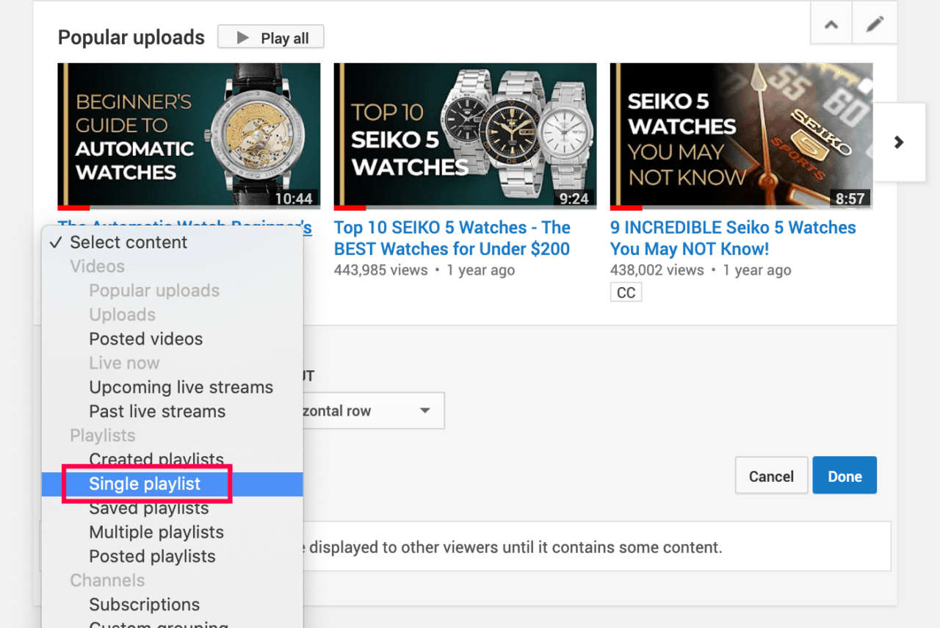Choose Select content option in menu
940x628 pixels.
[x=172, y=242]
